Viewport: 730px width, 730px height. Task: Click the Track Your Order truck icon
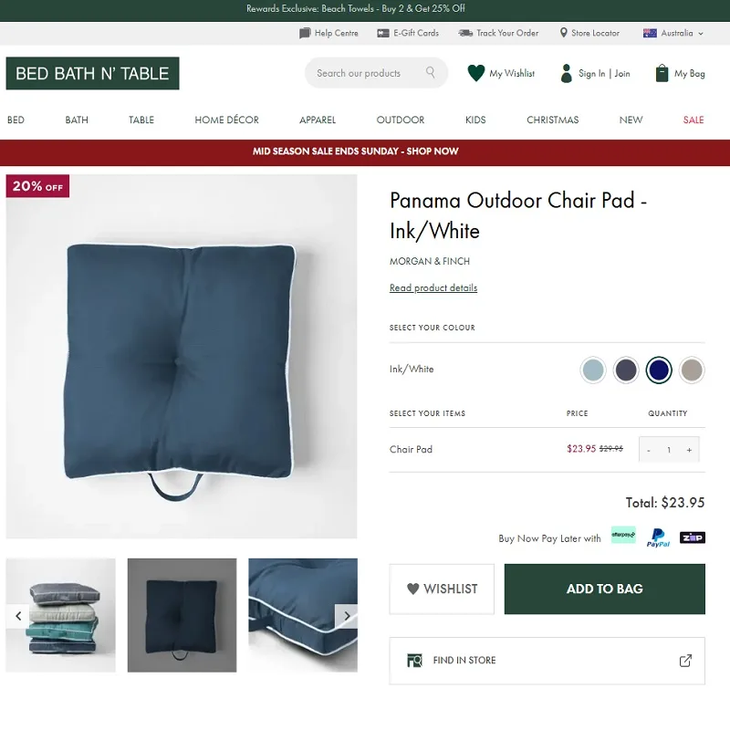[x=465, y=33]
